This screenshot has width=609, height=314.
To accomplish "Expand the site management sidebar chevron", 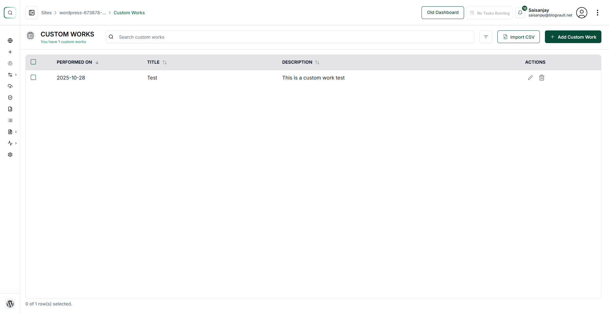I will 16,75.
